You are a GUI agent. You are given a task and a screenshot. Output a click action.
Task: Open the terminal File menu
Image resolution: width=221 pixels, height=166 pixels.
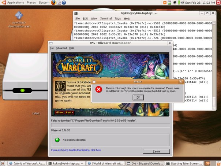(78, 18)
